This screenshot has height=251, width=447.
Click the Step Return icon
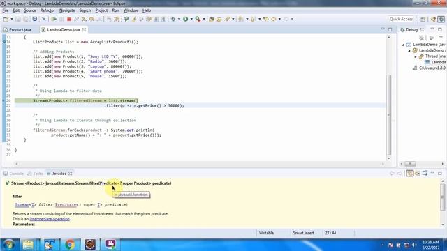pos(99,19)
